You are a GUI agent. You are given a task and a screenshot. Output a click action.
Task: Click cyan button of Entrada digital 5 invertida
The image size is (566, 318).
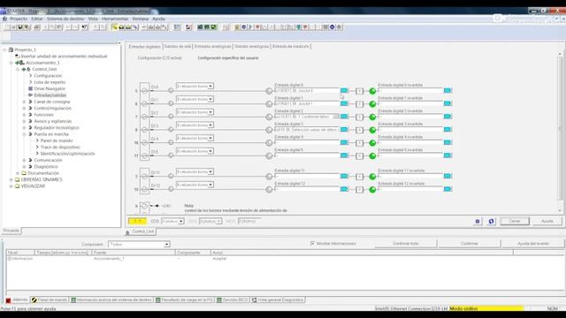(x=447, y=155)
